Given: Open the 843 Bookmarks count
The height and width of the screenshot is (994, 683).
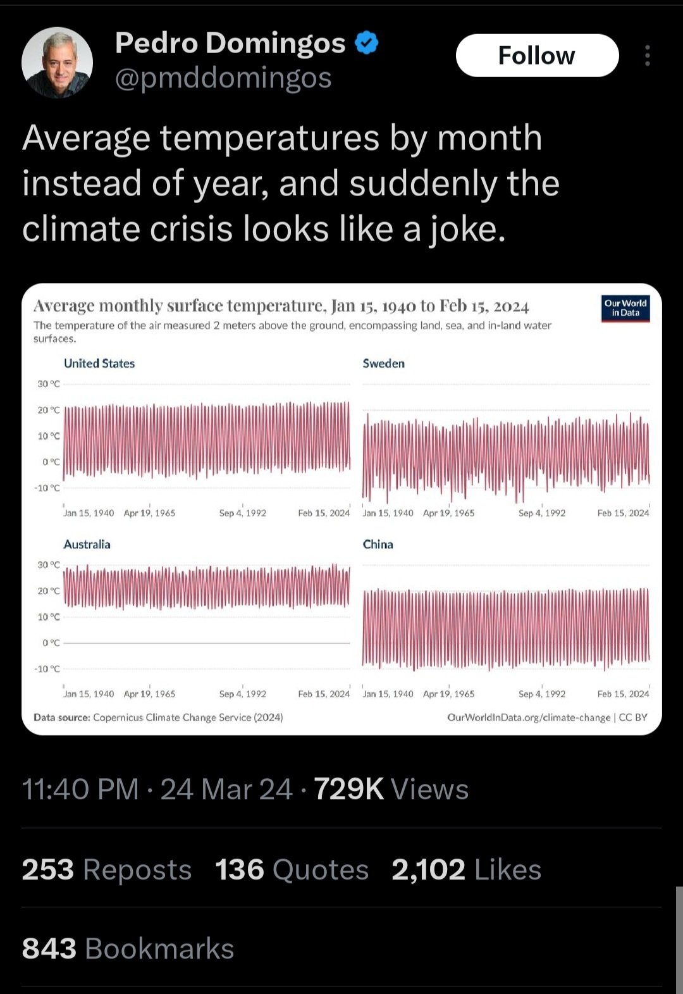Looking at the screenshot, I should tap(128, 948).
